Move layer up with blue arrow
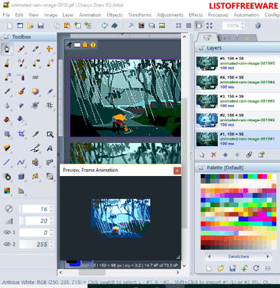 coord(225,155)
